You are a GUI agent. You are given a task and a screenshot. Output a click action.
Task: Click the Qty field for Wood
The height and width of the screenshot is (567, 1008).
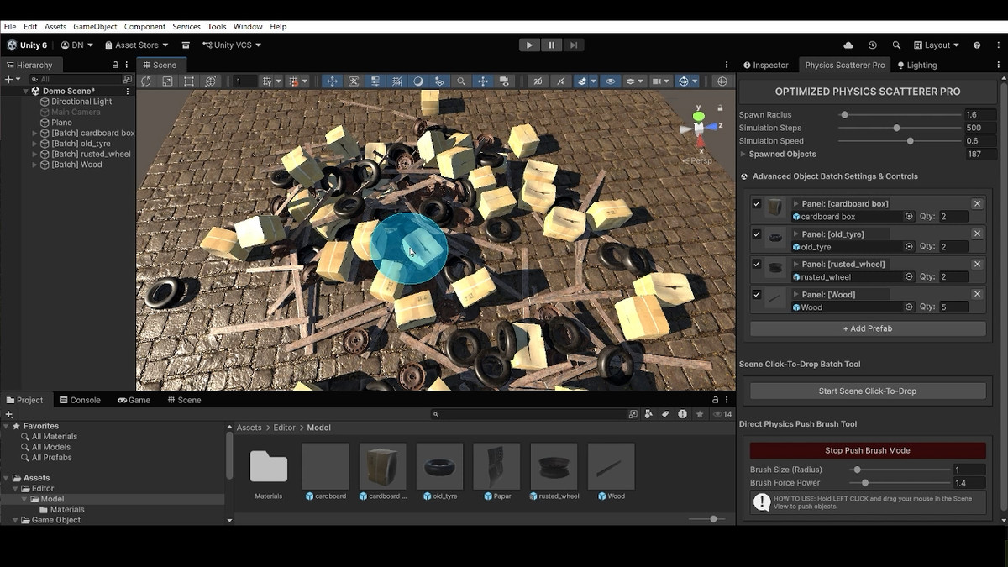click(953, 307)
